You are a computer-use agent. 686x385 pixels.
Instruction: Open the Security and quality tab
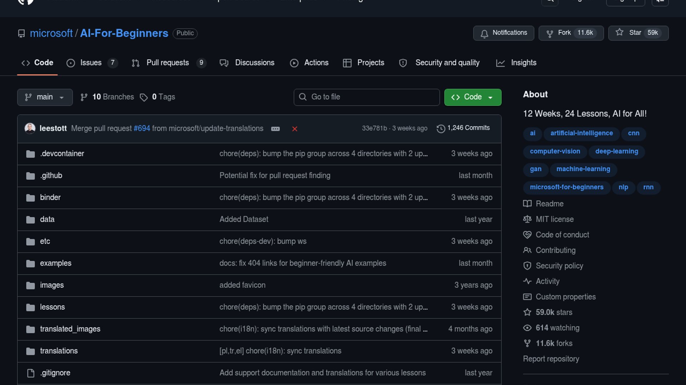tap(439, 63)
